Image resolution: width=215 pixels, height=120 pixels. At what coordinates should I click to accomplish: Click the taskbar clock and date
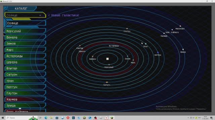[205, 118]
